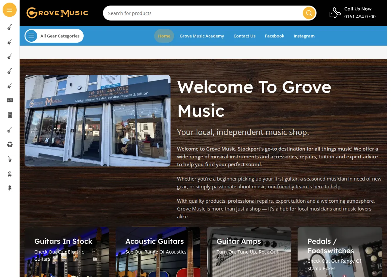
Task: Expand the All Gear Categories menu
Action: click(x=54, y=36)
